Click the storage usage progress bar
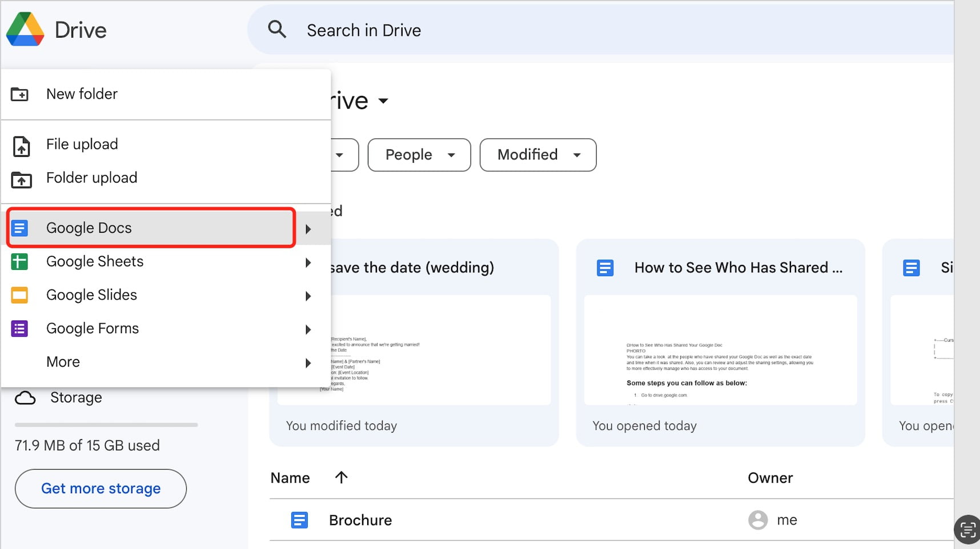980x549 pixels. coord(106,425)
